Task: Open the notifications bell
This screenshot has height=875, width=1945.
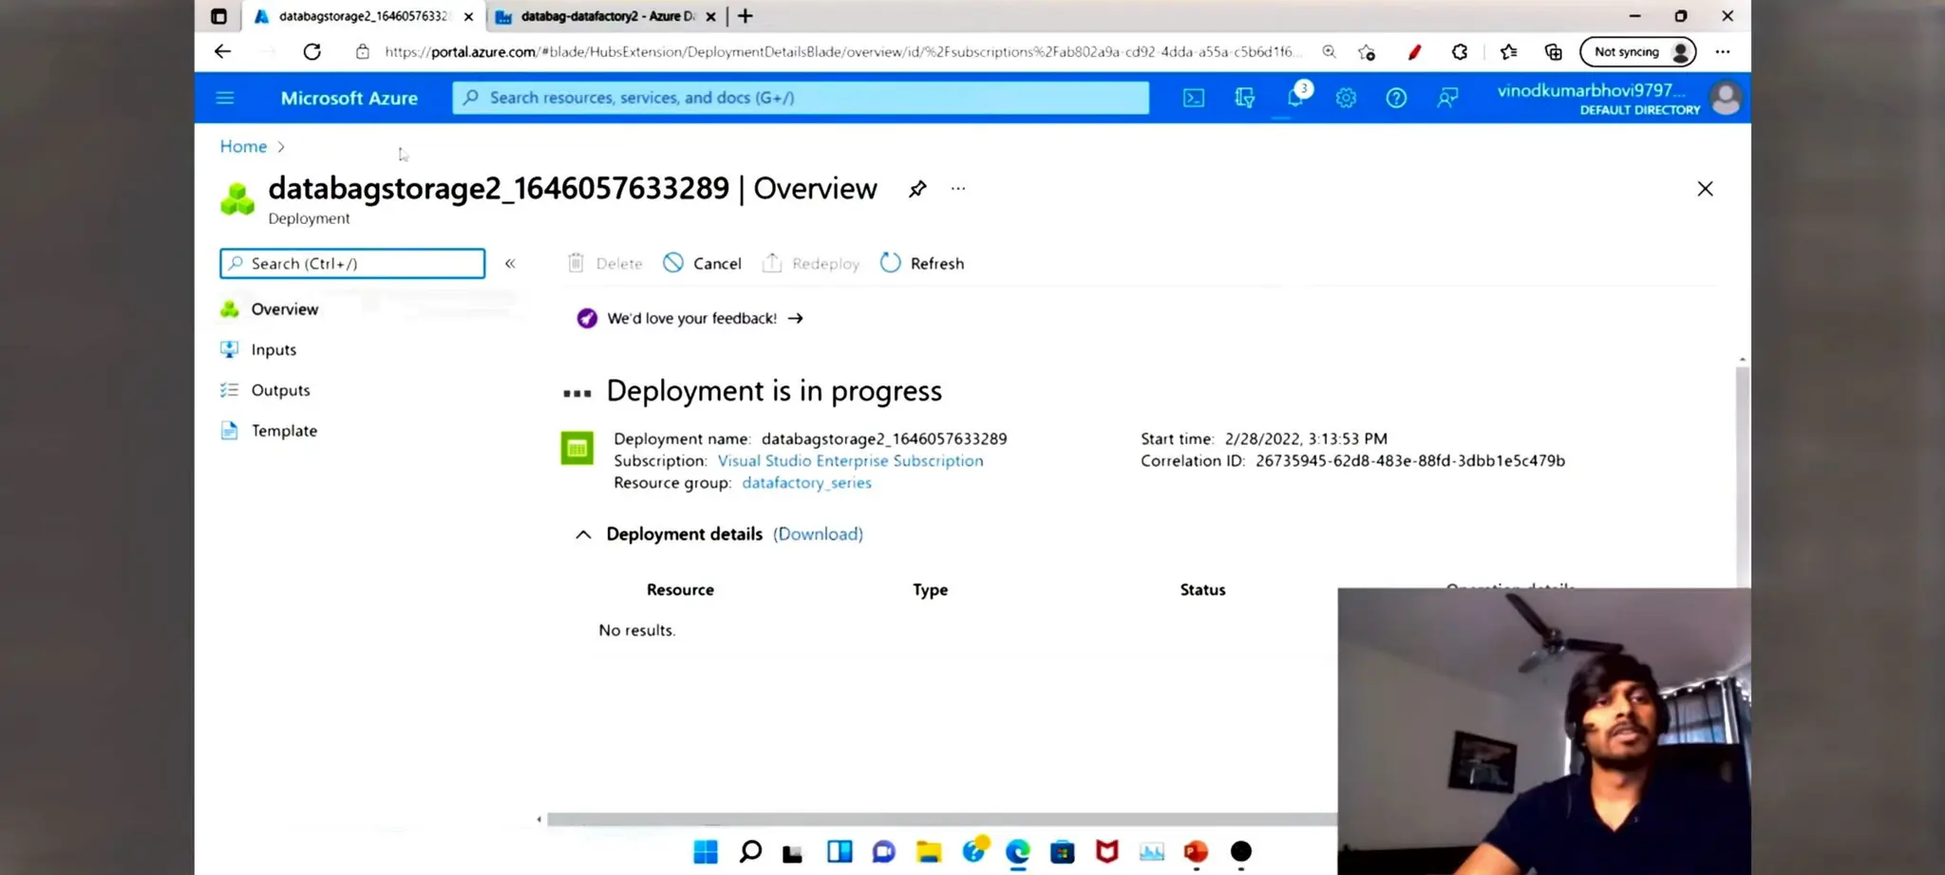Action: 1295,97
